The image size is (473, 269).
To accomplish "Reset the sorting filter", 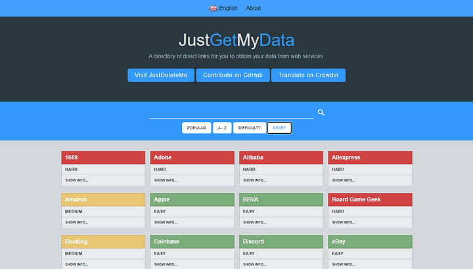I will [279, 128].
